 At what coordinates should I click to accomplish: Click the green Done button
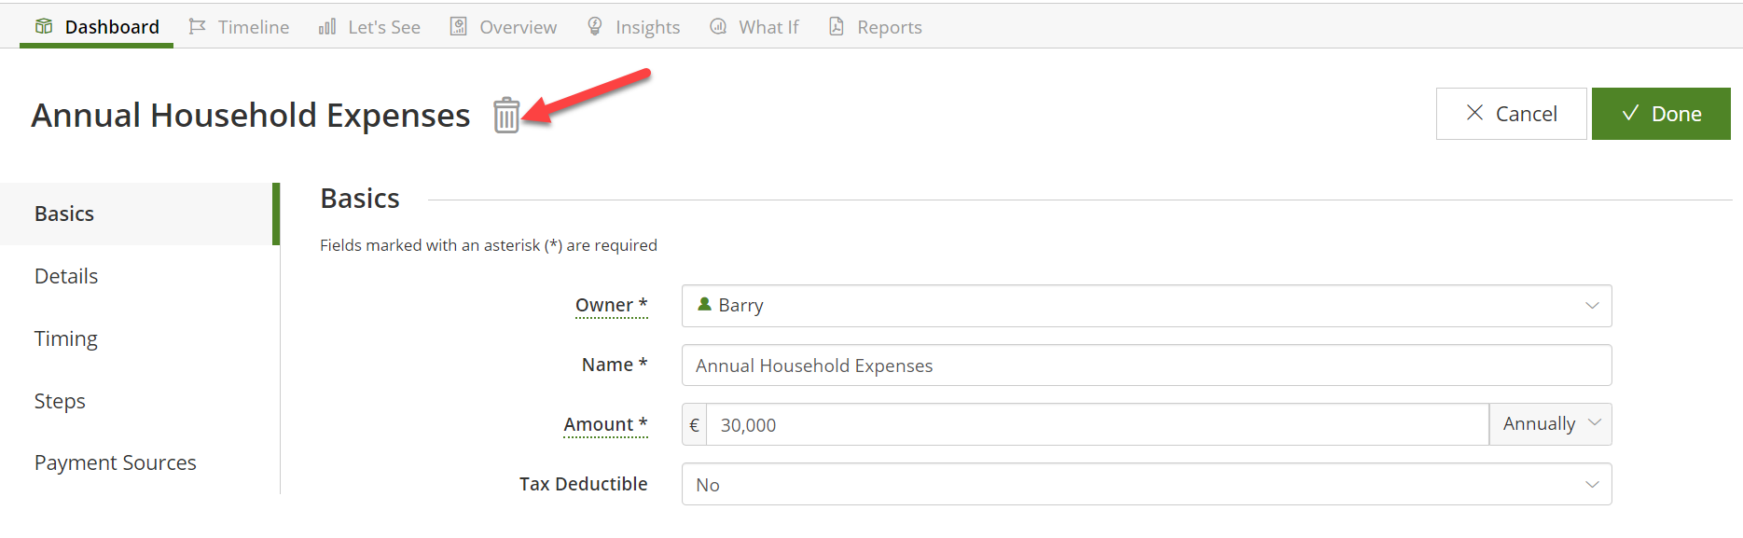(x=1661, y=114)
